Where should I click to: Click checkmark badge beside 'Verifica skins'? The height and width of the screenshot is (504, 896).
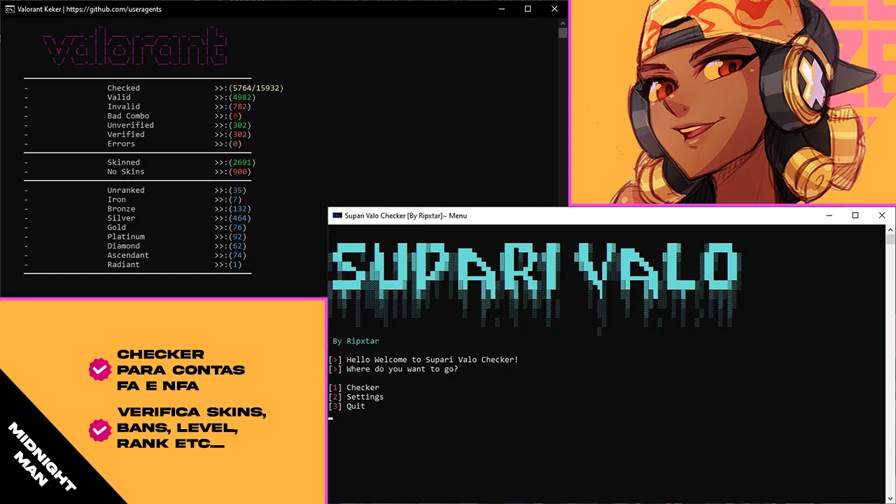click(100, 430)
